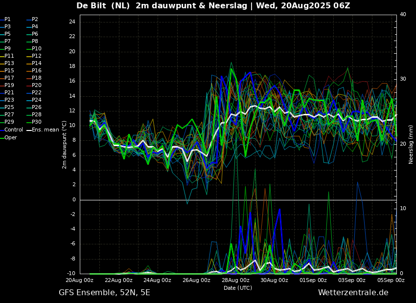Select the P6 legend entry

[x=33, y=34]
